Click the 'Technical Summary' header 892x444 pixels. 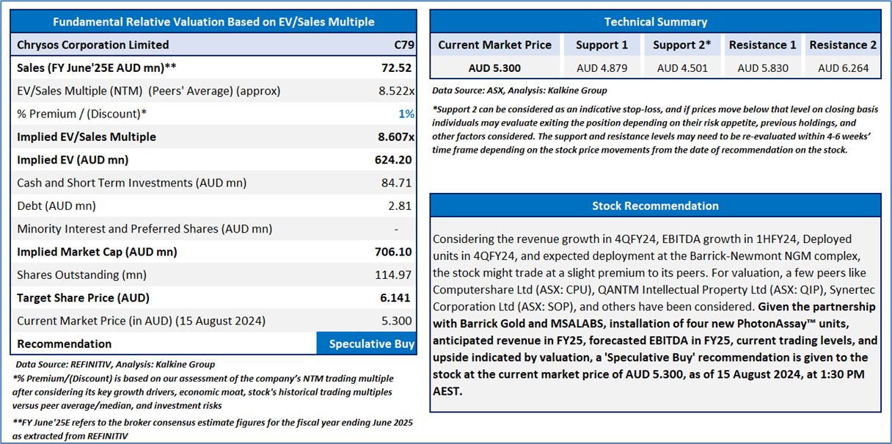pyautogui.click(x=656, y=22)
